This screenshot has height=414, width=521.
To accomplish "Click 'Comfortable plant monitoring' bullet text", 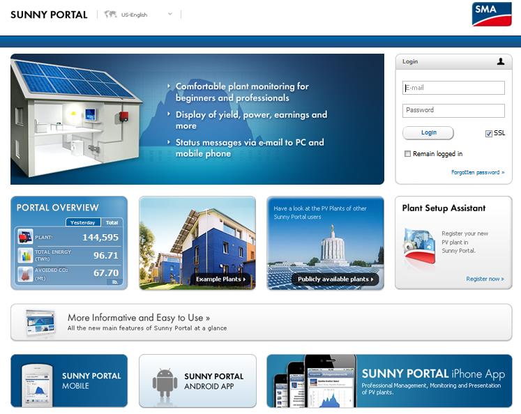I will [x=242, y=92].
